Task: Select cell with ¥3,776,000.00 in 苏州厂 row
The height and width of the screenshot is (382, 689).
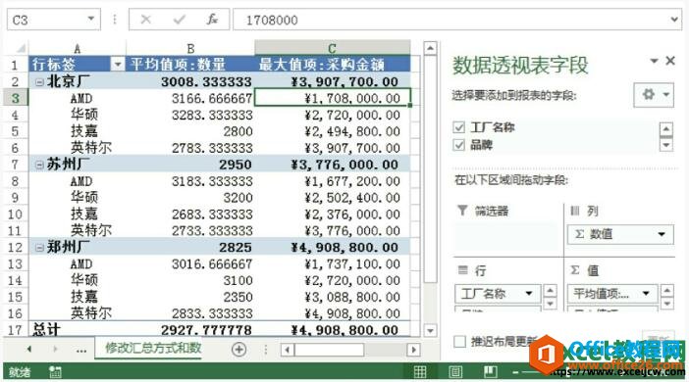Action: (x=332, y=165)
